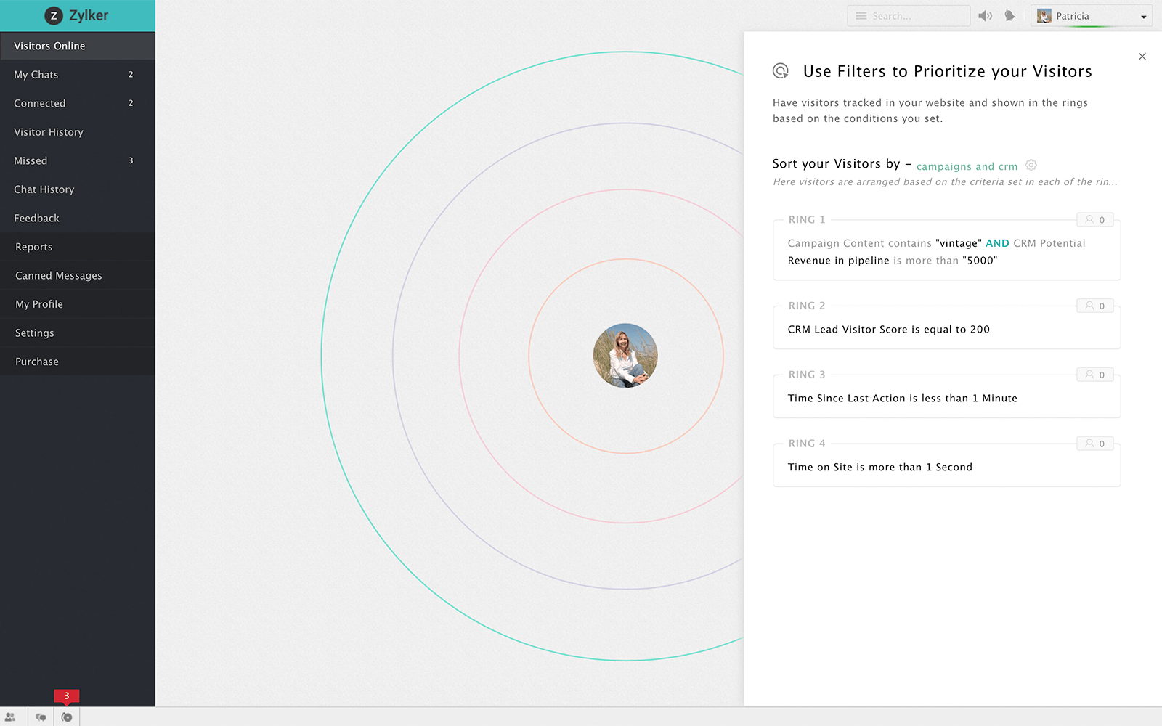Click the notification bell icon

click(x=1009, y=16)
